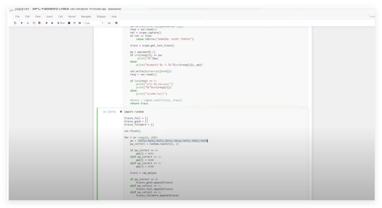This screenshot has width=382, height=208.
Task: Open the Widgets menu
Action: tap(101, 17)
